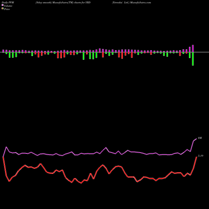
Task: Click the Volume legend color swatch
Action: pyautogui.click(x=3, y=5)
